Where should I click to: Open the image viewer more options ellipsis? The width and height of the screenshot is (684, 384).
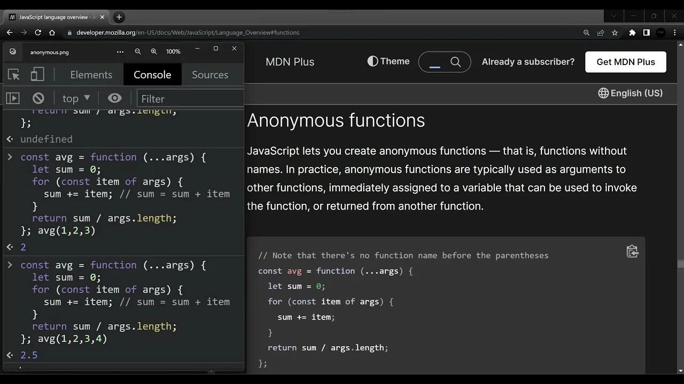[120, 52]
